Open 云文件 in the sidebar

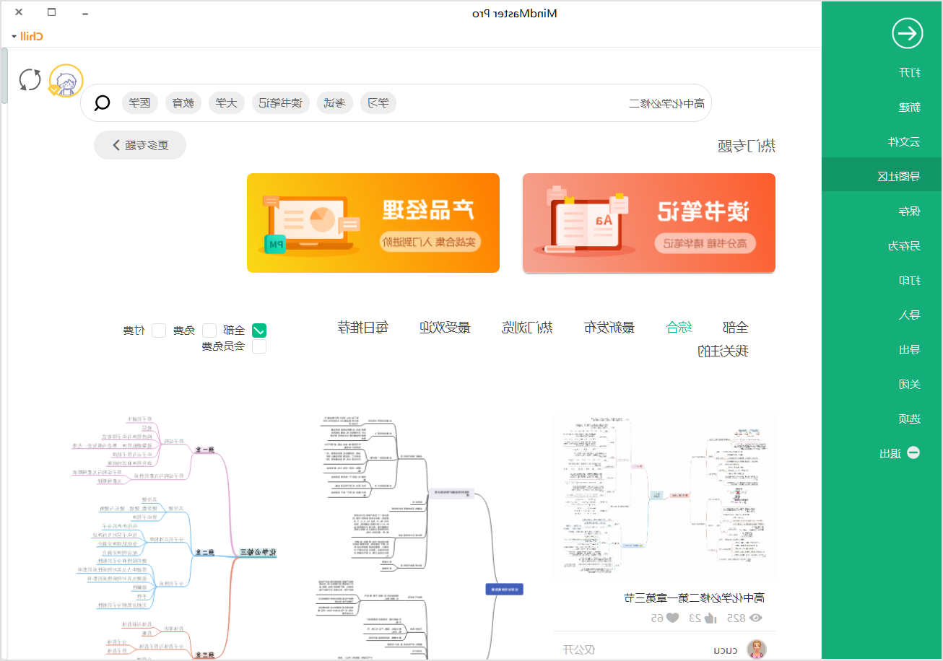(x=904, y=141)
